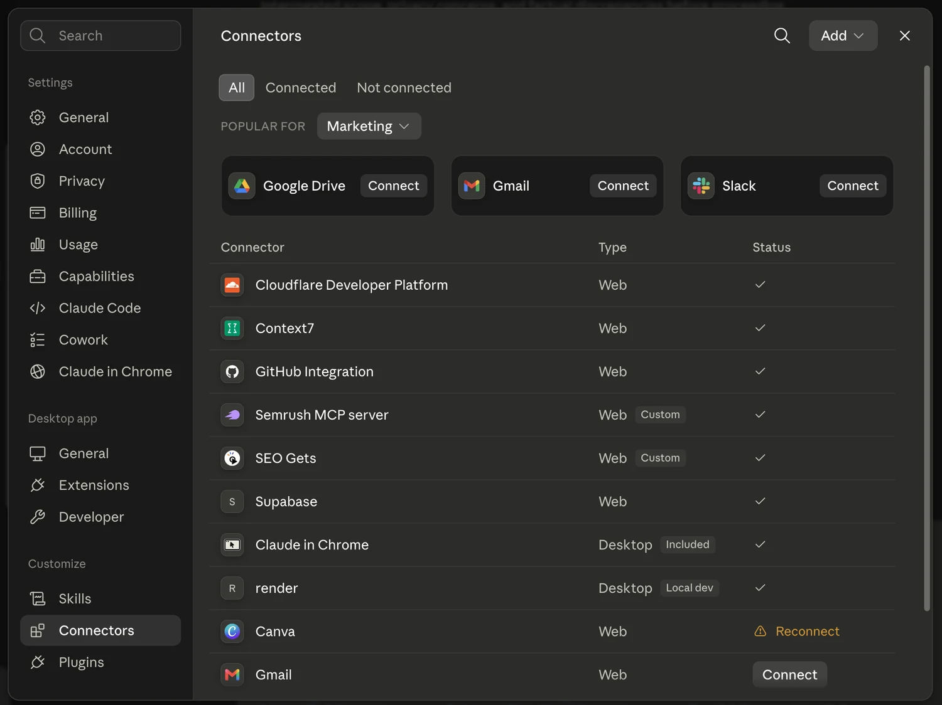Click the Supabase letter S icon
Viewport: 942px width, 705px height.
tap(232, 501)
